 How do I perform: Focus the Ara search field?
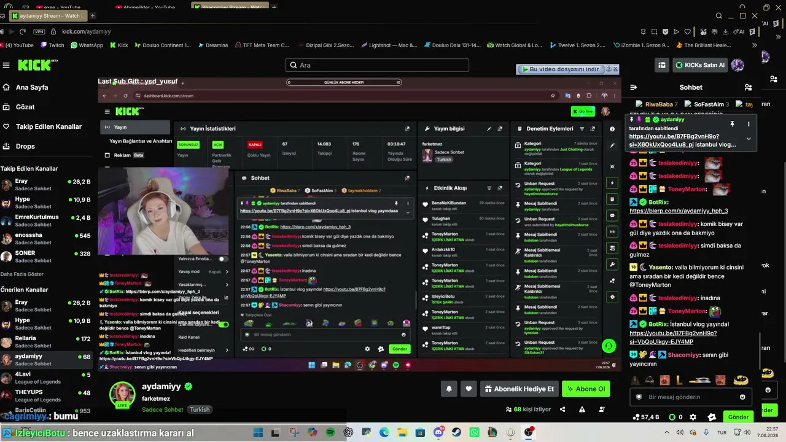tap(377, 65)
